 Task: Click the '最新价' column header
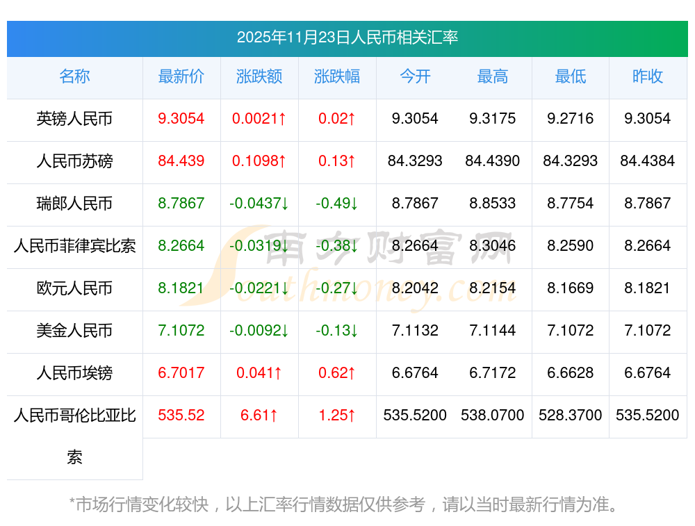pyautogui.click(x=181, y=76)
